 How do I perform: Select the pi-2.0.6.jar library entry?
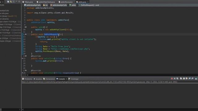(10, 38)
